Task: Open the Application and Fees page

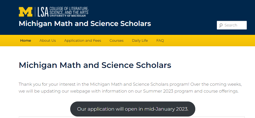Action: [x=83, y=40]
